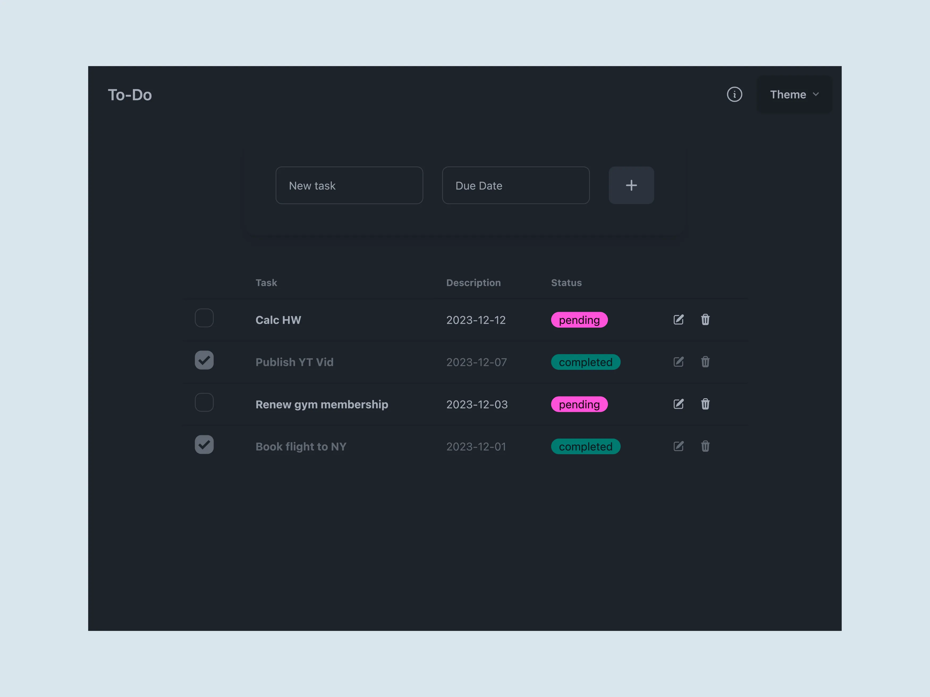The image size is (930, 697).
Task: Edit the Publish YT Vid task
Action: pyautogui.click(x=678, y=362)
